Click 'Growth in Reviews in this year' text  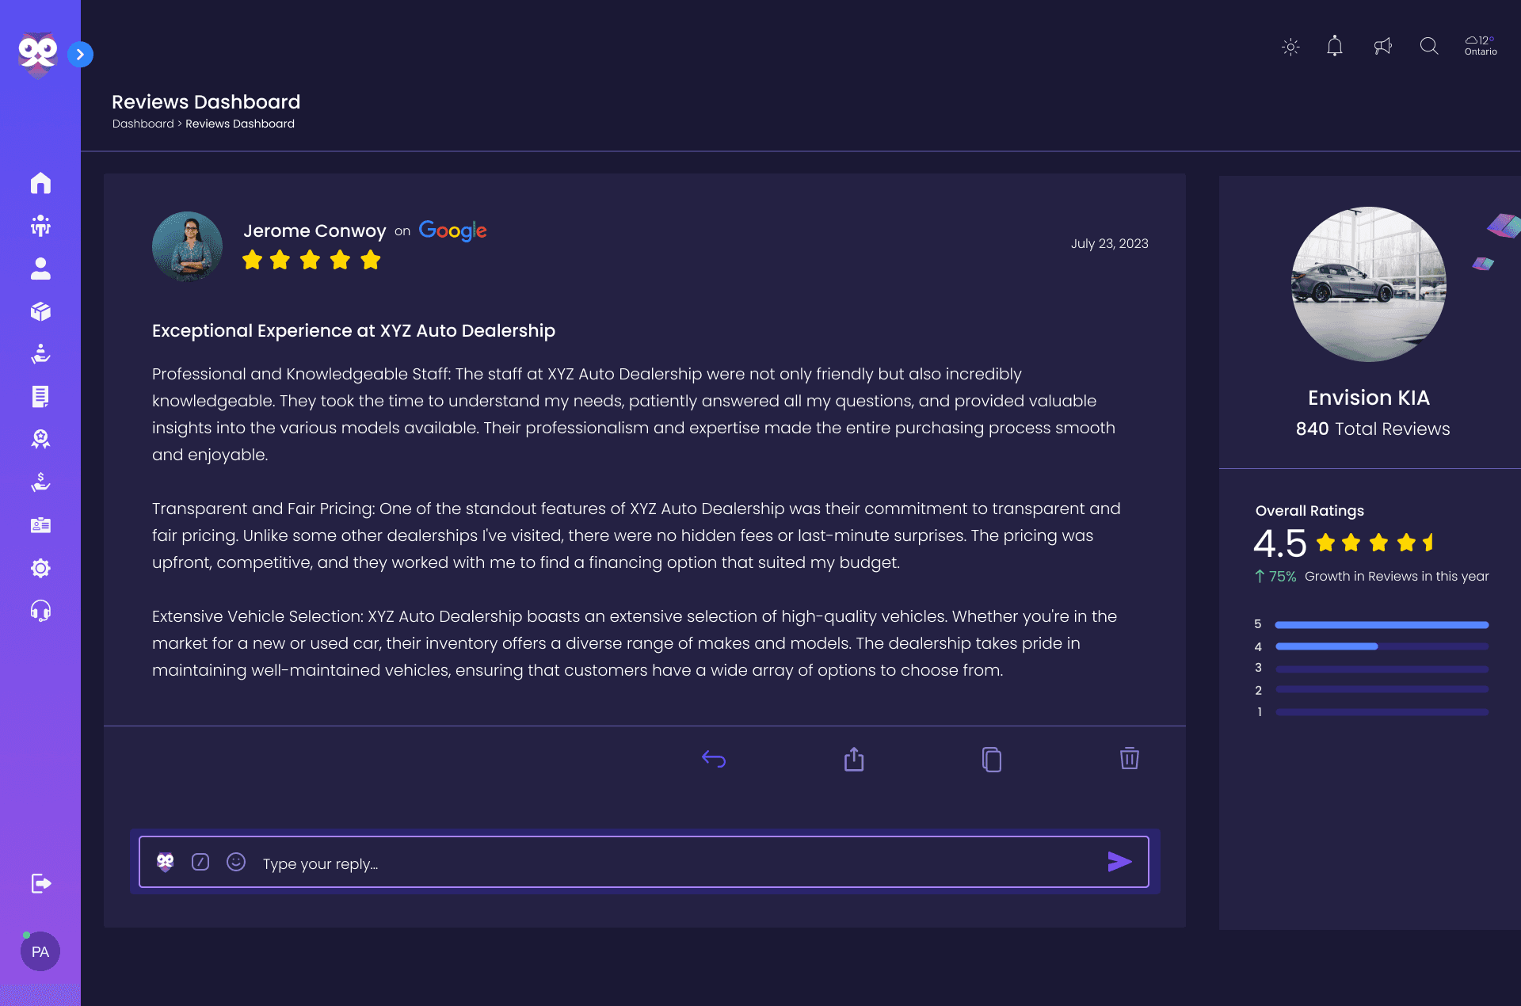(x=1397, y=576)
